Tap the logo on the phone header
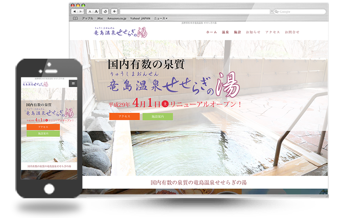The width and height of the screenshot is (345, 218). click(x=34, y=83)
